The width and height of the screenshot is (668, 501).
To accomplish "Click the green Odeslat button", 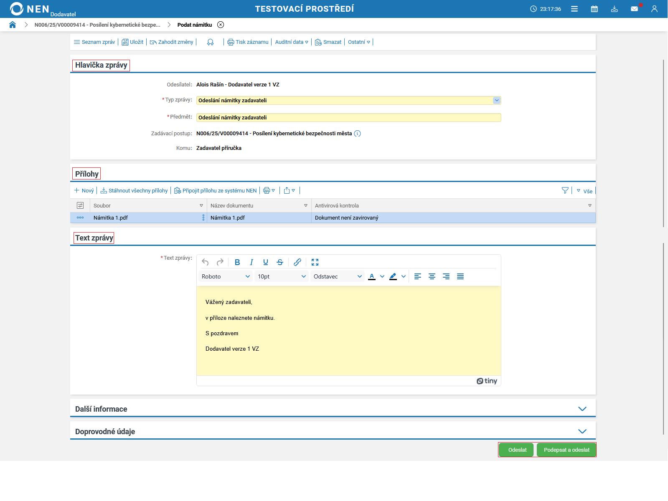I will pos(517,450).
